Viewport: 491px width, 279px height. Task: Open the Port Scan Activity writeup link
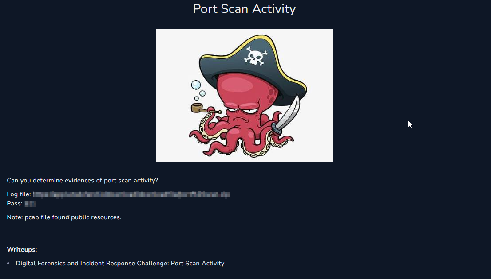point(120,263)
